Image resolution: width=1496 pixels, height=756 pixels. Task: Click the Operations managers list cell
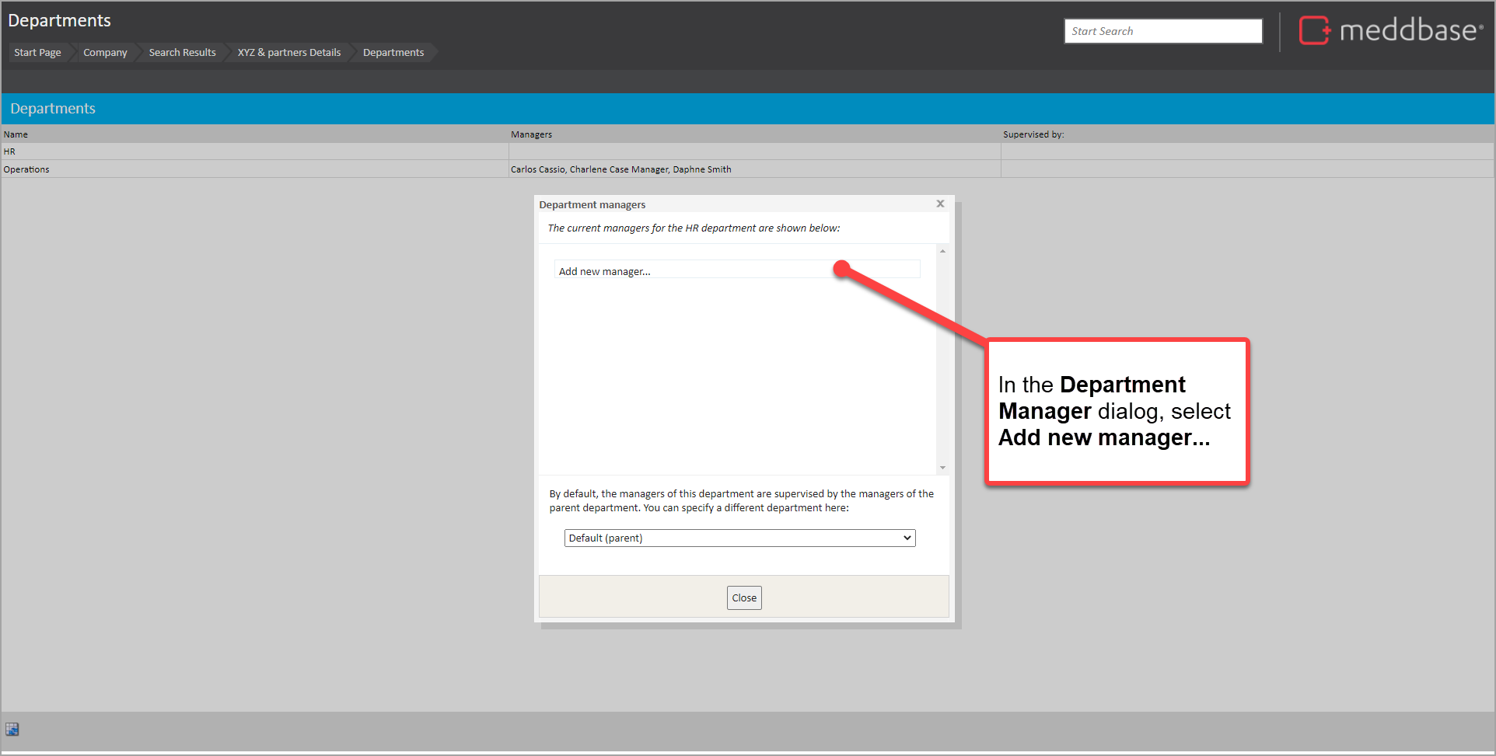620,169
